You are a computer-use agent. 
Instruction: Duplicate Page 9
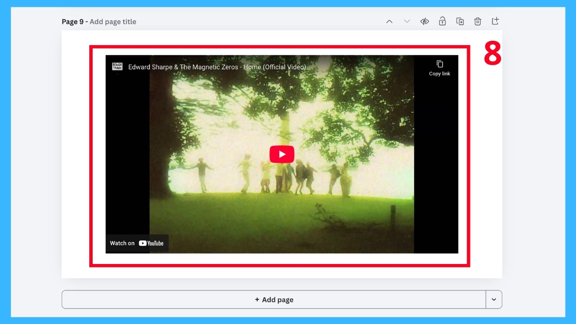click(460, 21)
